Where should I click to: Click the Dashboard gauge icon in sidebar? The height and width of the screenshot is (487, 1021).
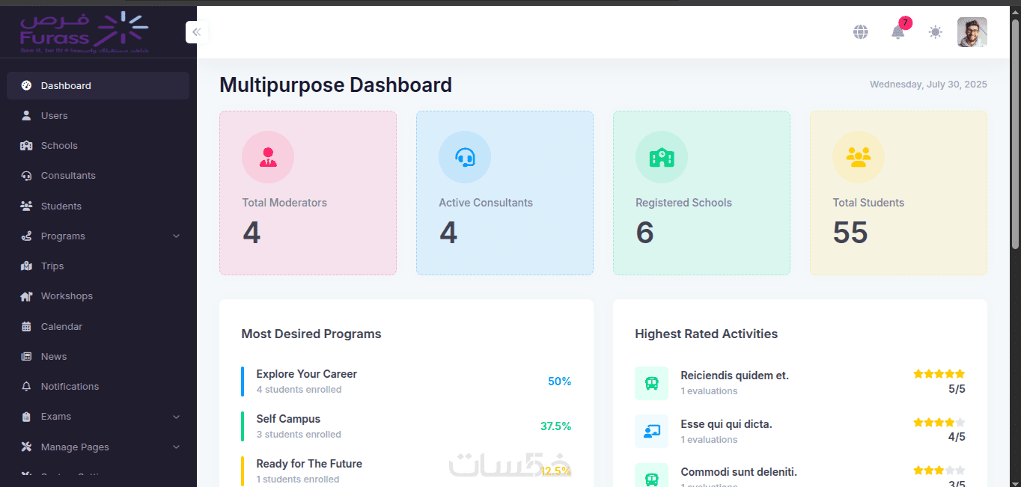[26, 85]
